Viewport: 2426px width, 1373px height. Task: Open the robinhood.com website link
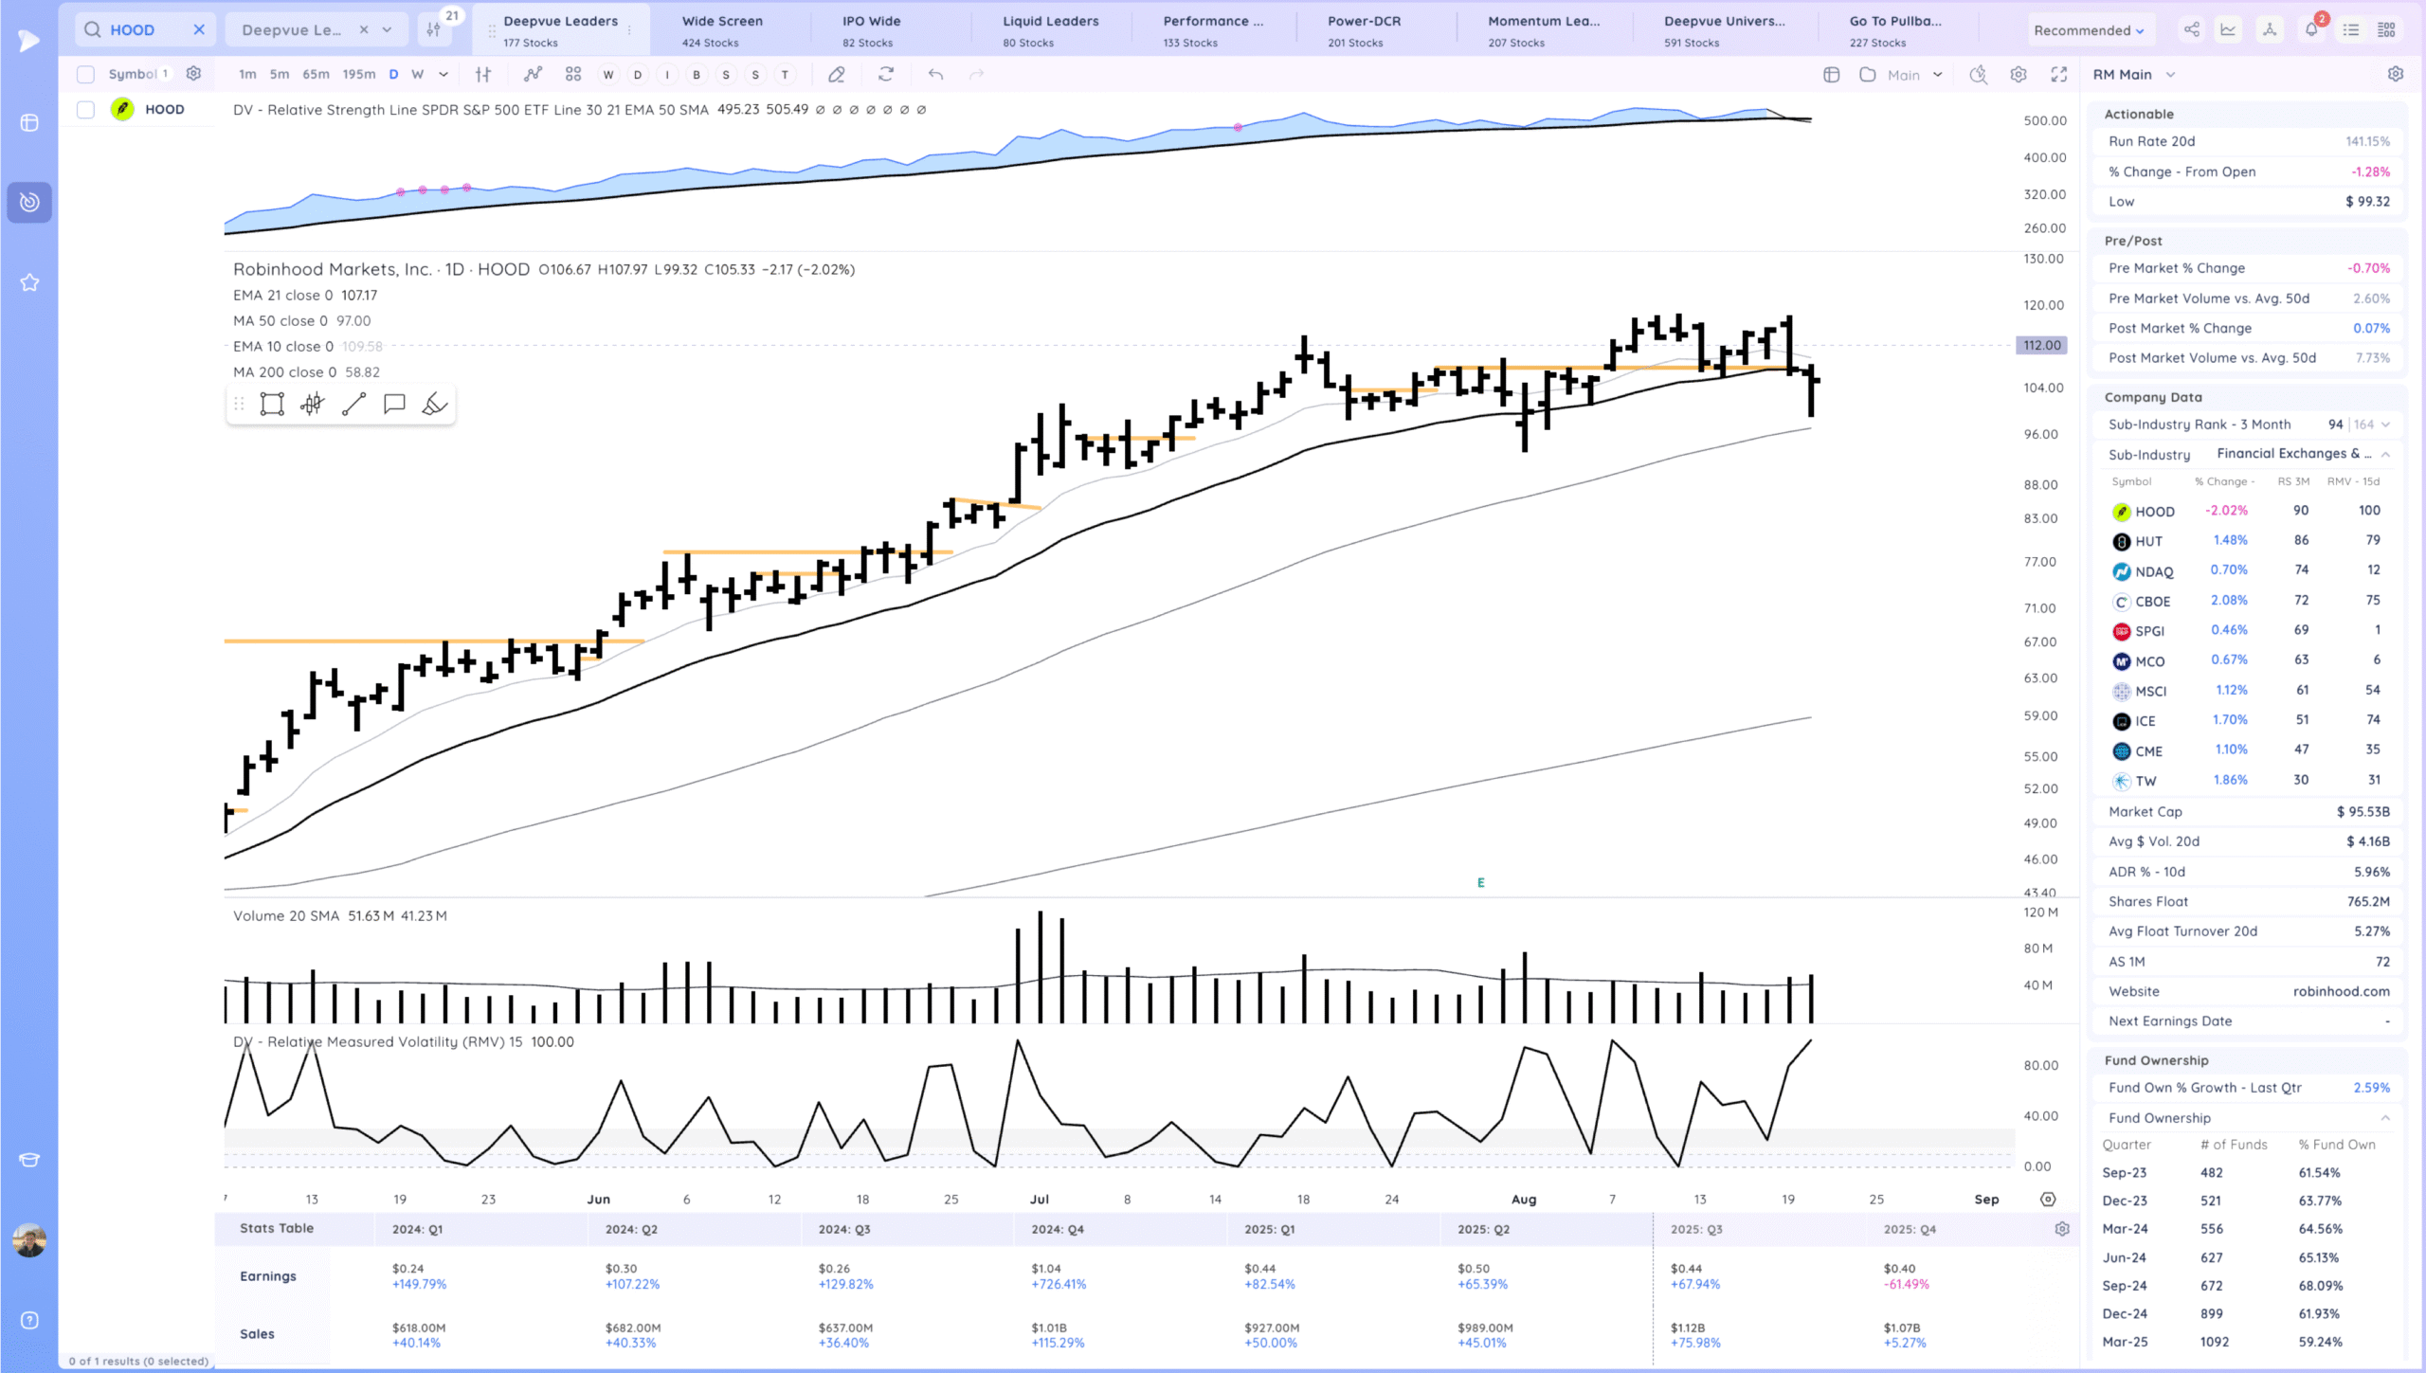coord(2341,991)
